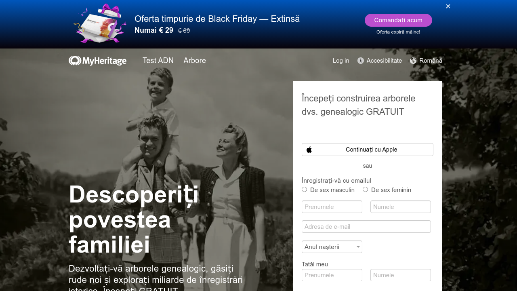Focus the Adresa de e-mail field
This screenshot has height=291, width=517.
pyautogui.click(x=366, y=227)
